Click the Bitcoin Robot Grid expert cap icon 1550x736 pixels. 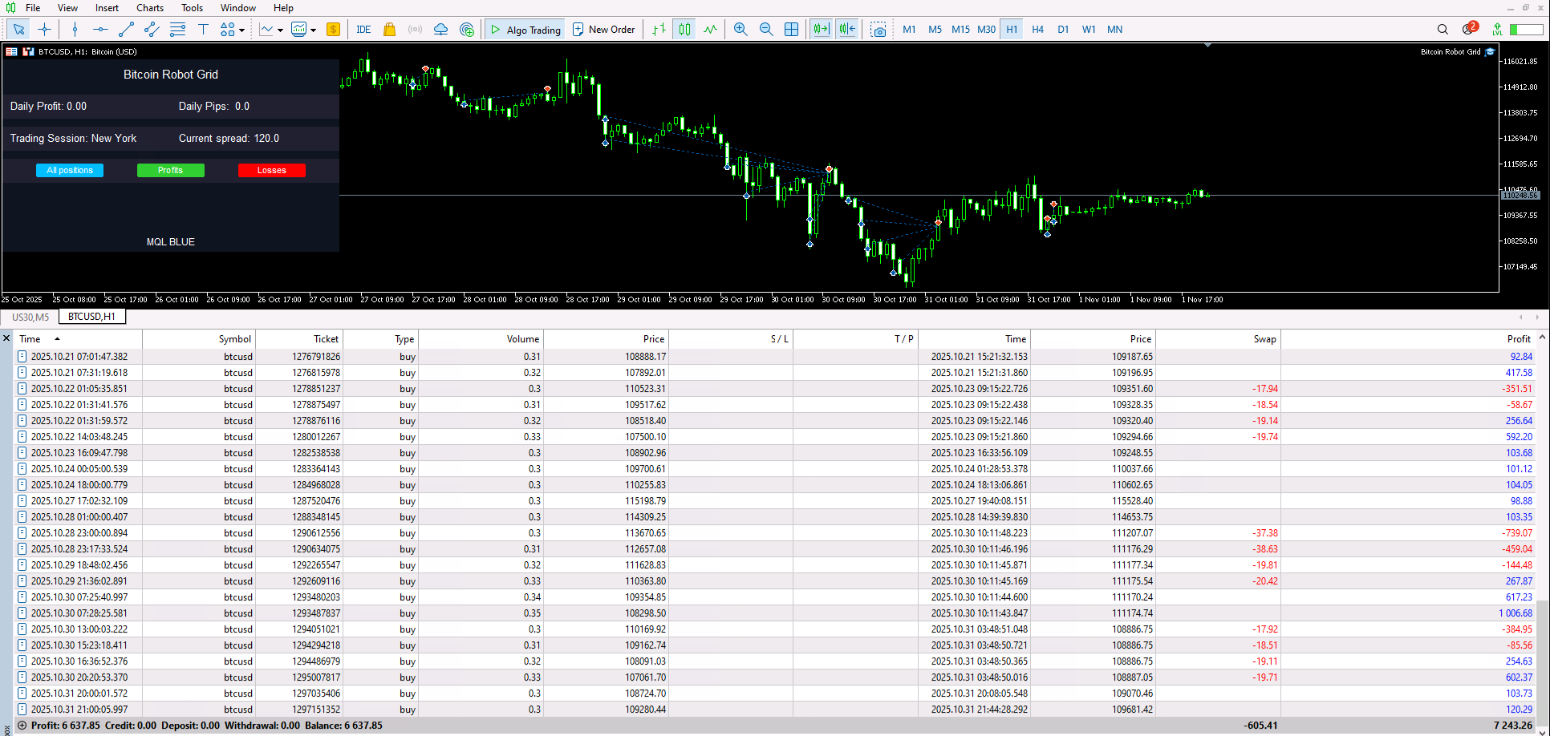[x=1490, y=51]
